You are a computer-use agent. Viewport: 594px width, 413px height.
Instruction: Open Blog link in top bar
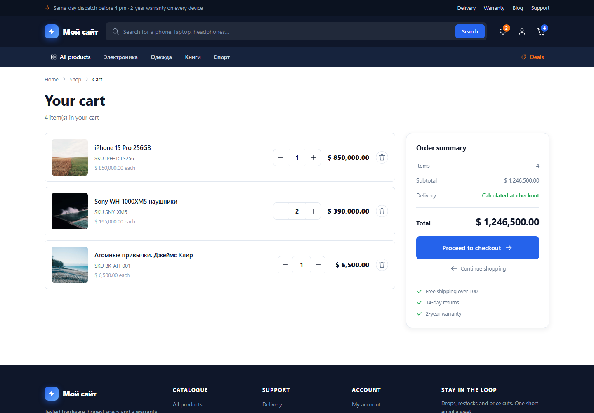tap(518, 8)
